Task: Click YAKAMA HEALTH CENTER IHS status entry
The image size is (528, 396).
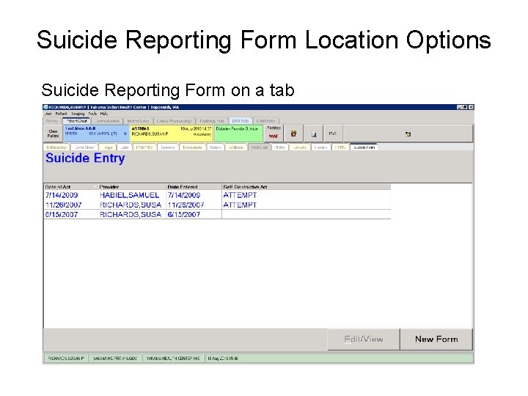Action: click(173, 359)
